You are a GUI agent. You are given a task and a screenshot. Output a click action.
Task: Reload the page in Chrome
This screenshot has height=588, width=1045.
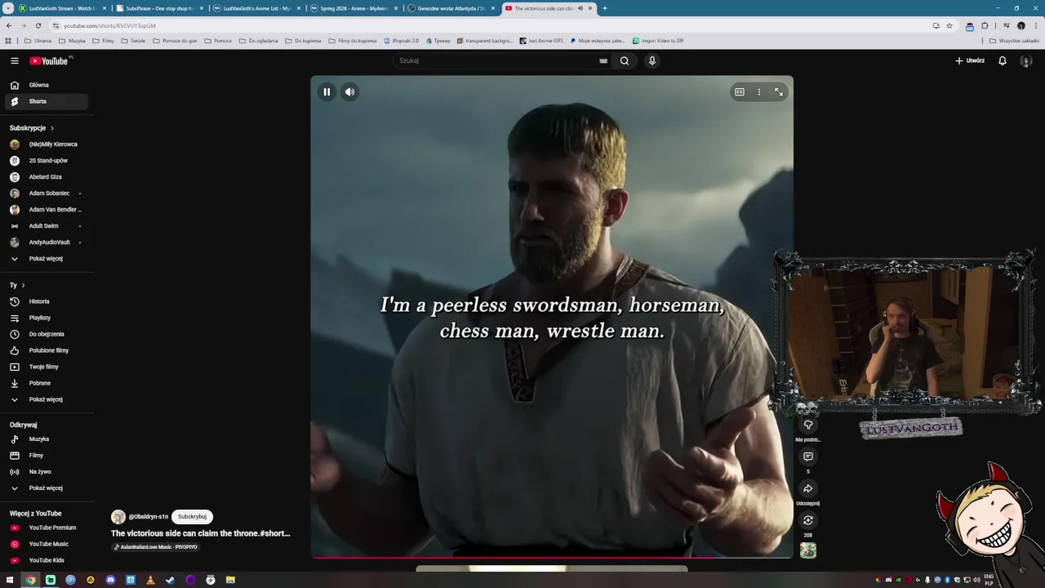click(x=38, y=25)
